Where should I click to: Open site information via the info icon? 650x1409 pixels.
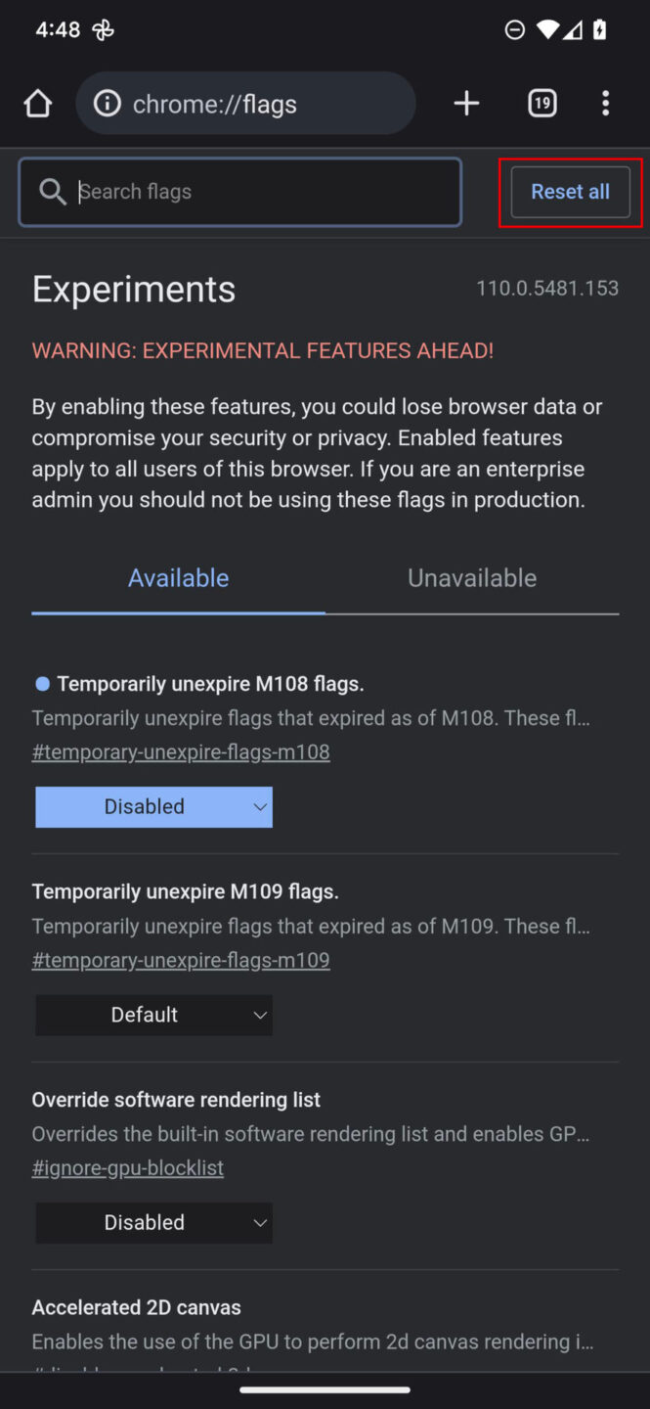(x=107, y=103)
